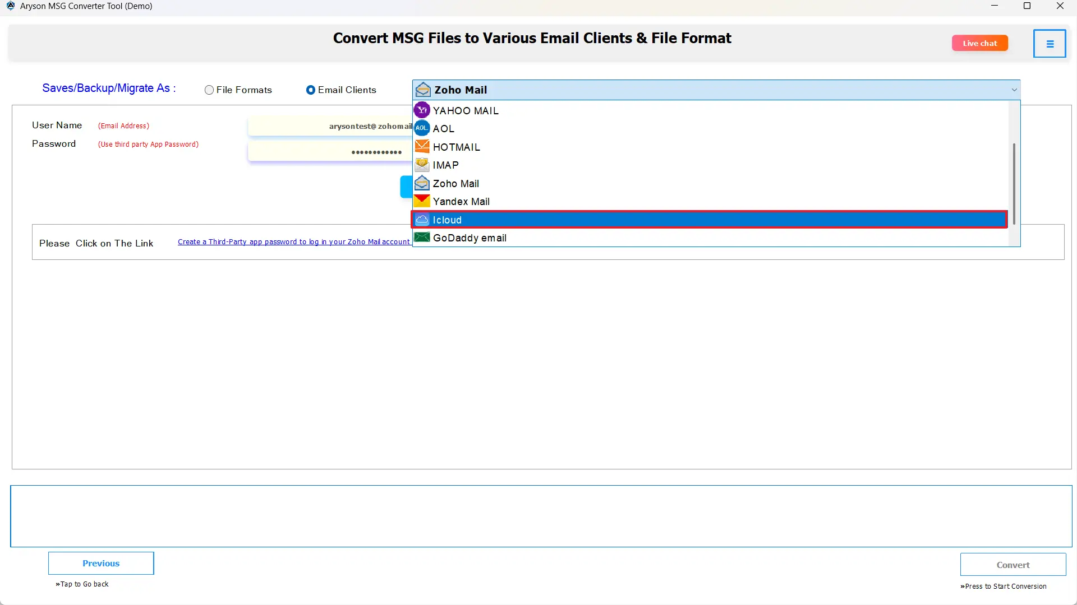This screenshot has height=605, width=1077.
Task: Go back with the Previous button
Action: pos(101,563)
